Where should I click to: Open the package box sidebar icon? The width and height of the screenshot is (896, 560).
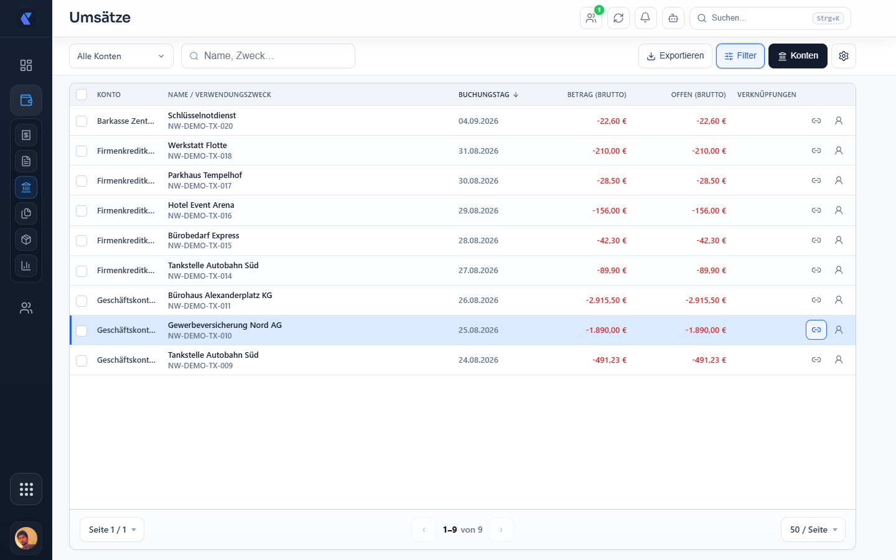[x=26, y=240]
